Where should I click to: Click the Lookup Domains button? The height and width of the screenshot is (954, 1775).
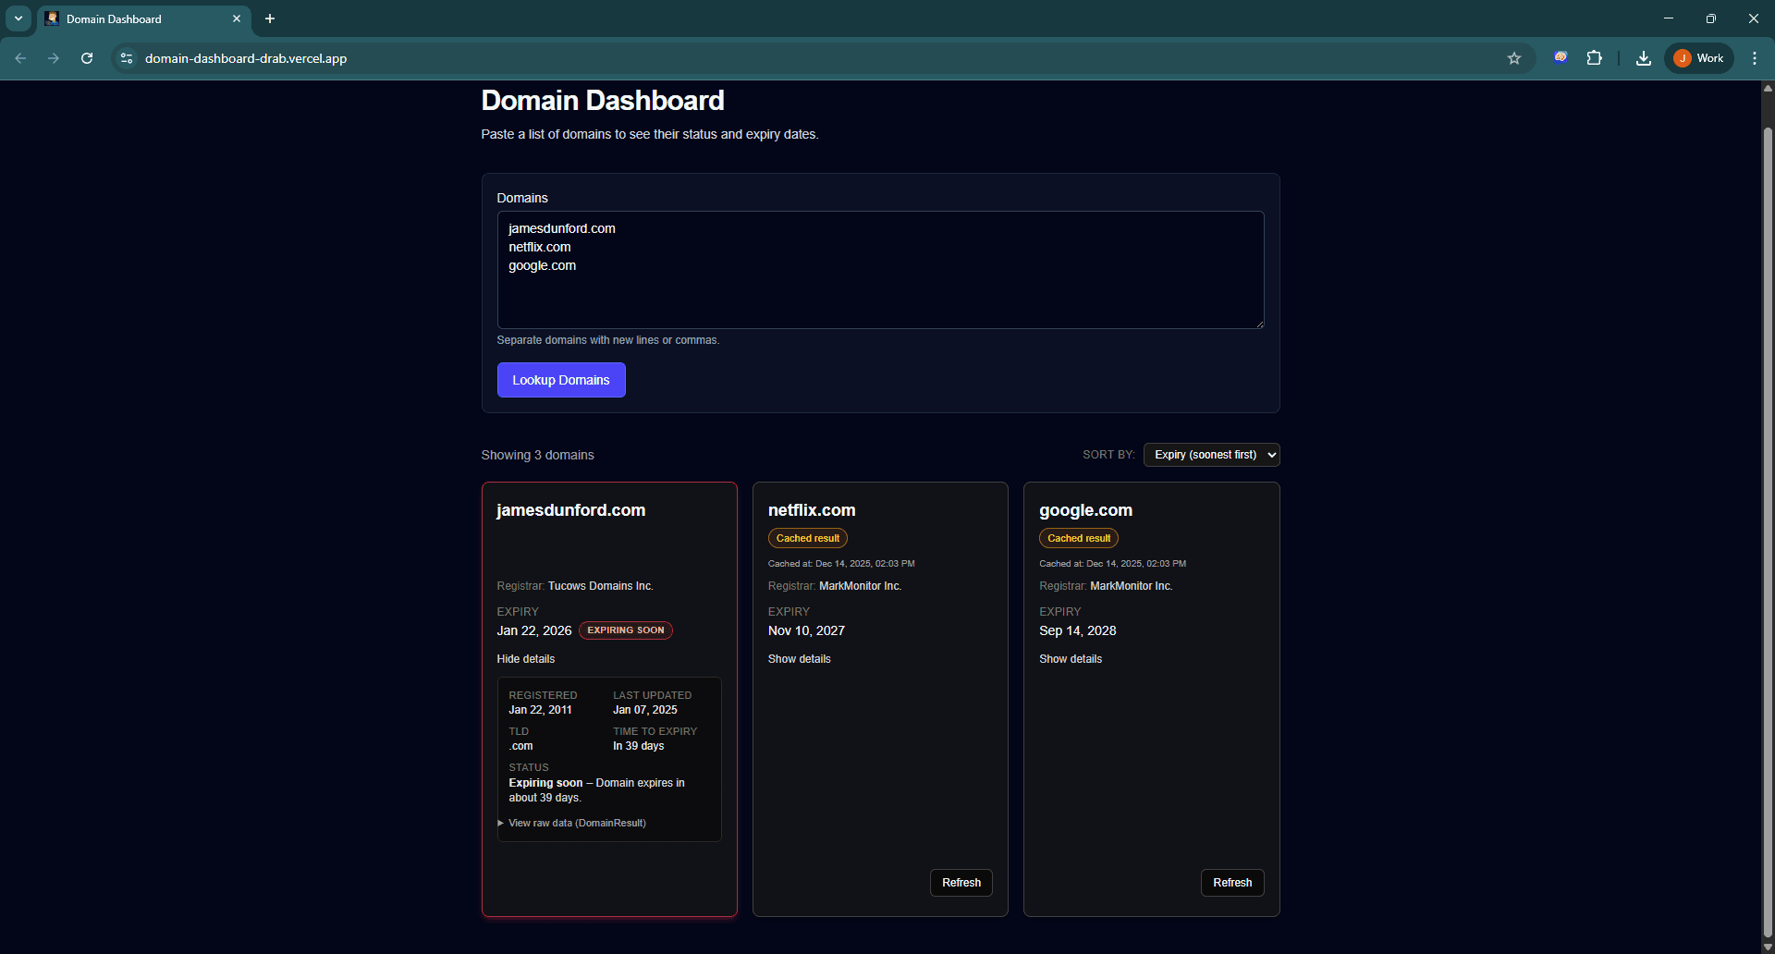tap(561, 379)
